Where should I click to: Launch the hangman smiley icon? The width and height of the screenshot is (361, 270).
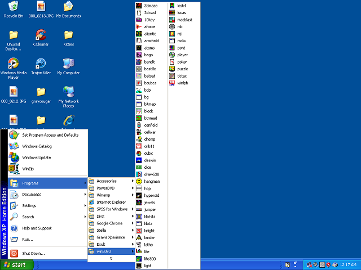tap(139, 181)
